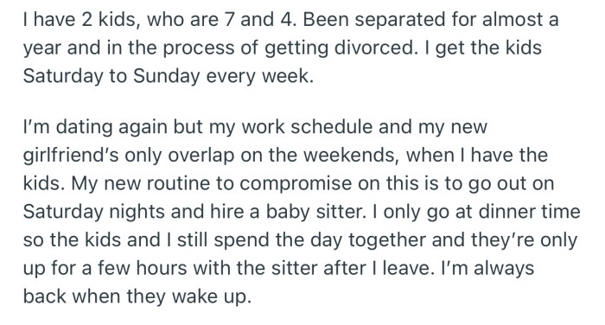Select the text "7 and 4"
605x325 pixels.
coord(259,19)
